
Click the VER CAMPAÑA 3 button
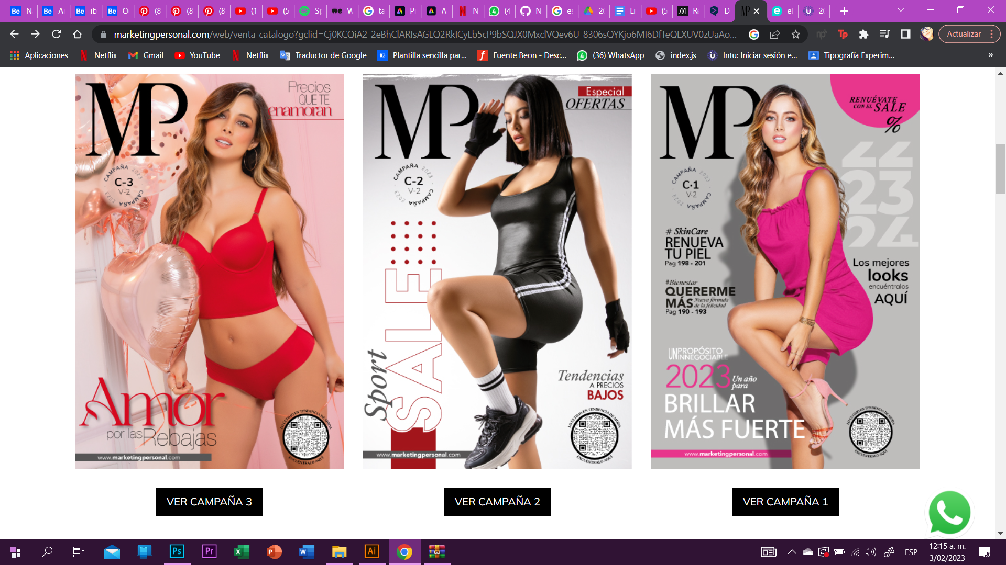[209, 502]
